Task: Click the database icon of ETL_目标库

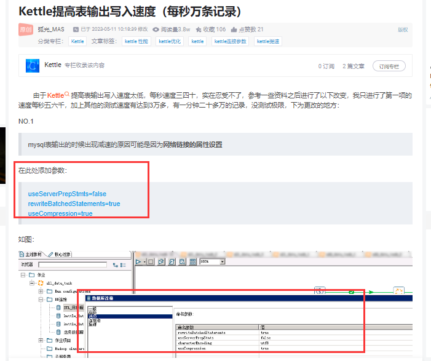Action: pyautogui.click(x=58, y=307)
